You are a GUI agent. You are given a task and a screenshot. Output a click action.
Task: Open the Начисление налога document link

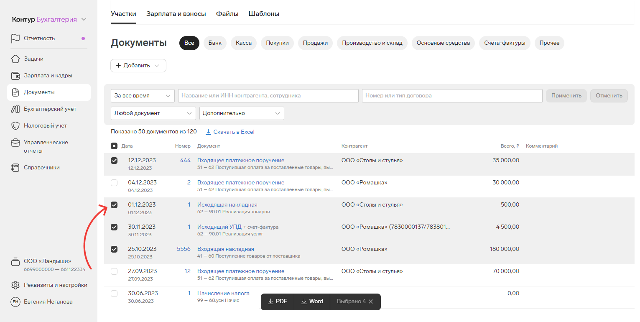coord(223,294)
